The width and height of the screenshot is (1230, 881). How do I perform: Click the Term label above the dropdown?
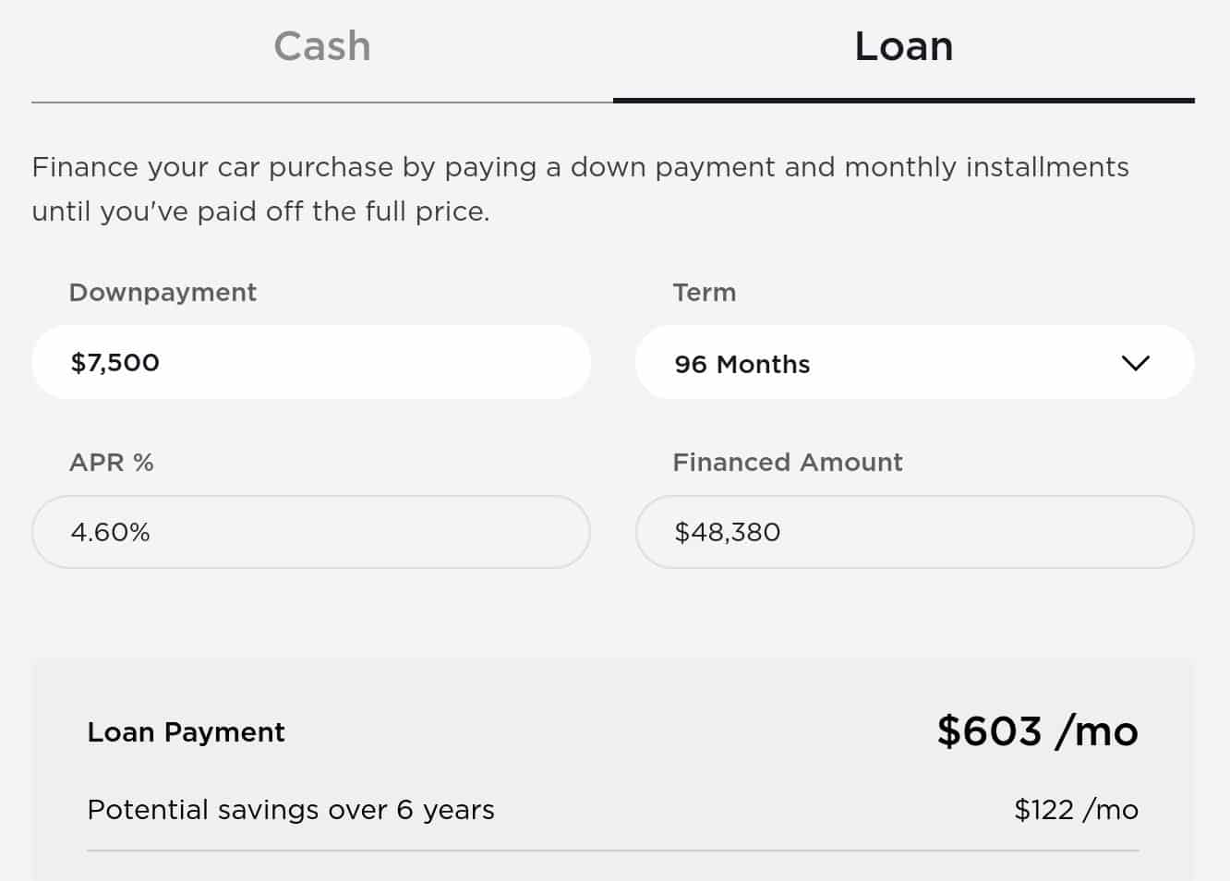pos(704,293)
